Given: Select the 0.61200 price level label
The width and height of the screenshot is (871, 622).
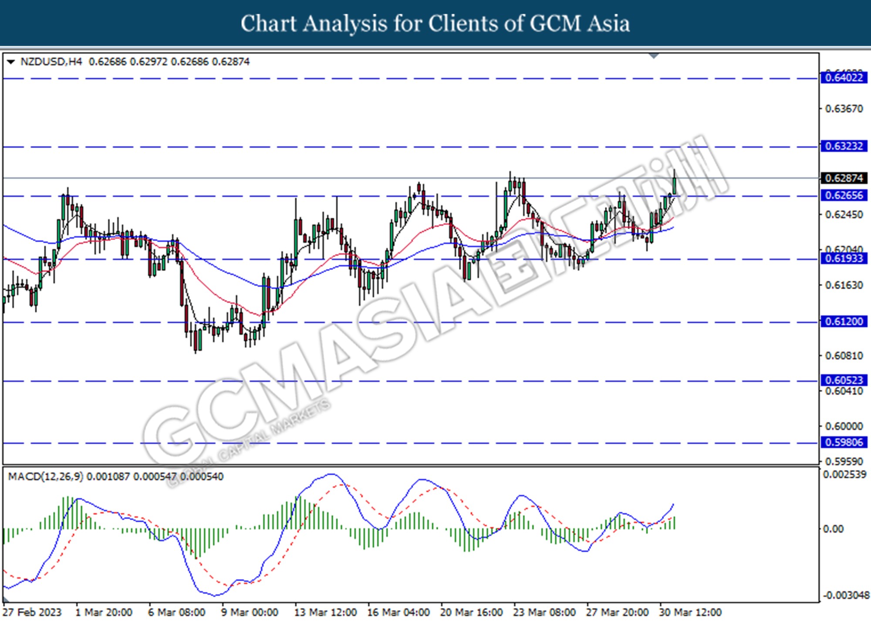Looking at the screenshot, I should pos(844,321).
